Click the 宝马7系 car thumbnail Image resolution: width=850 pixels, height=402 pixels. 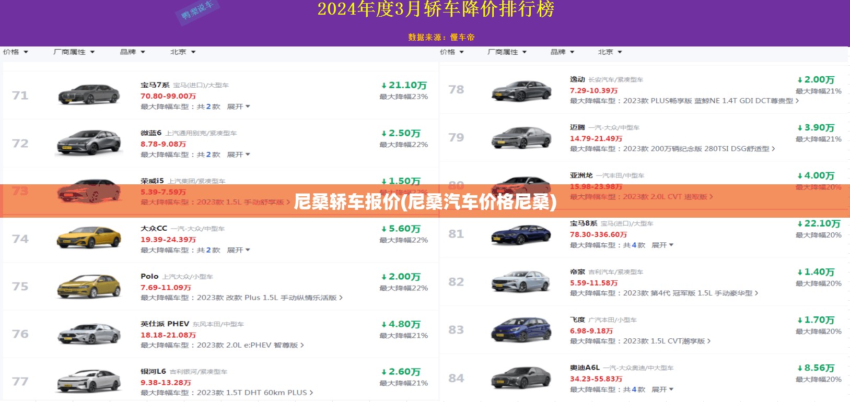89,94
